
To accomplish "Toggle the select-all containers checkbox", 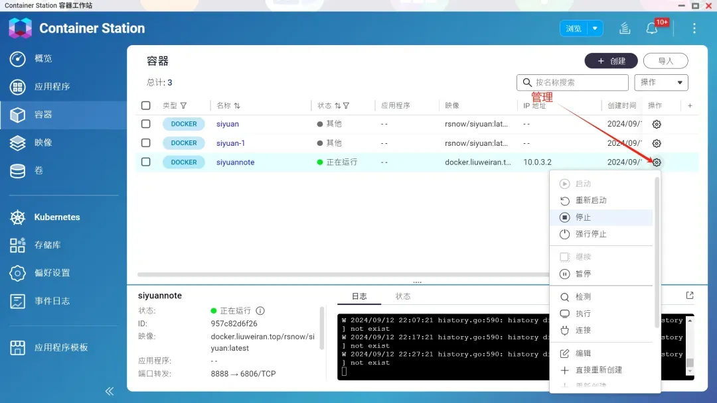I will (146, 105).
